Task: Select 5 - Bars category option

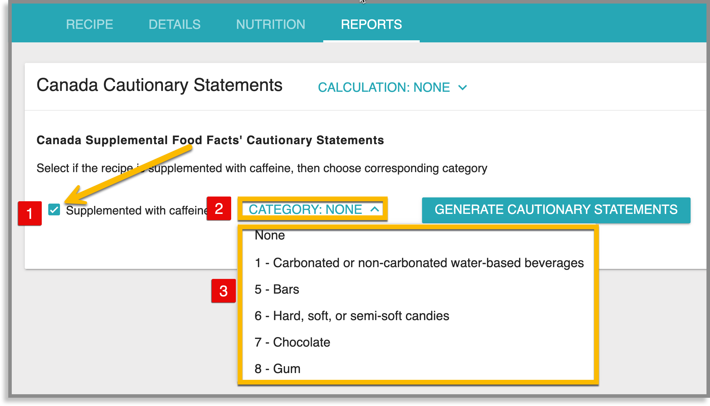Action: pyautogui.click(x=277, y=289)
